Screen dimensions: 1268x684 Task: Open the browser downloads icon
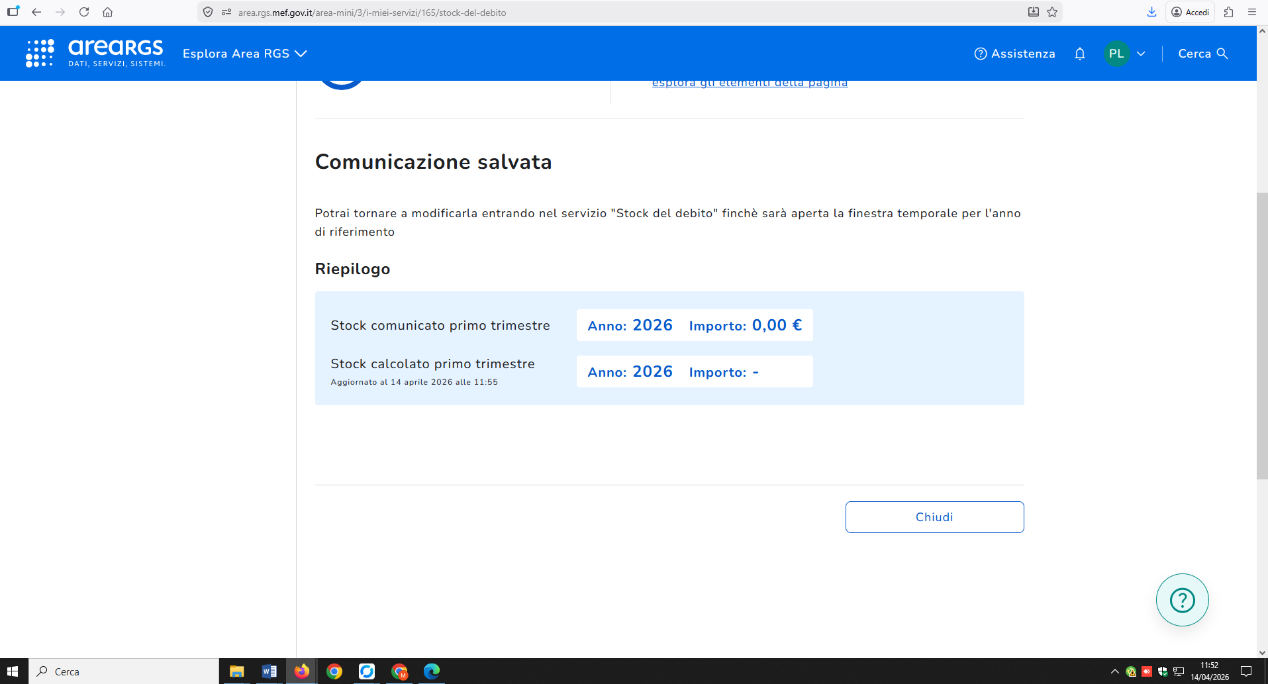[x=1151, y=12]
